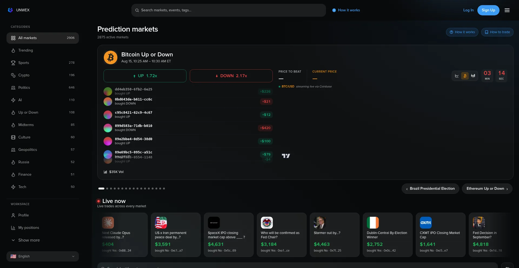
Task: Switch to line chart view icon
Action: click(457, 76)
